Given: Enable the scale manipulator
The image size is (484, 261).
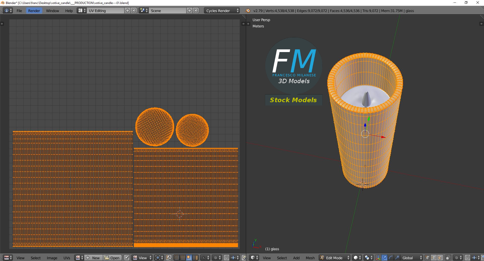Looking at the screenshot, I should pyautogui.click(x=397, y=258).
